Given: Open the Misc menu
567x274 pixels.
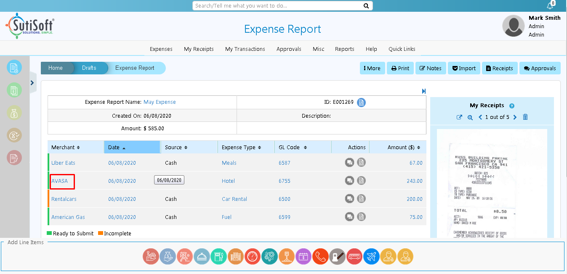Looking at the screenshot, I should coord(319,49).
